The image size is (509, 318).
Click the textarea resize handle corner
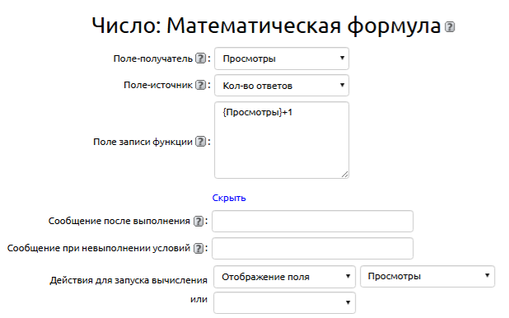[x=345, y=175]
